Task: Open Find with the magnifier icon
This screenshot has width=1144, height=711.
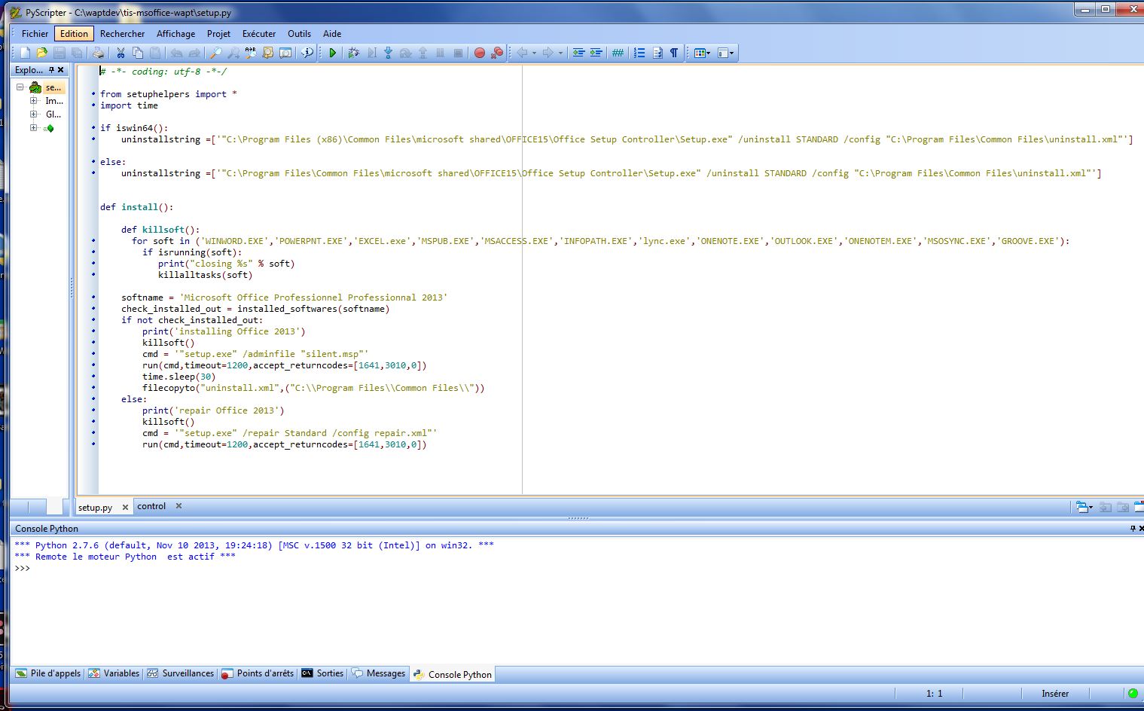Action: (x=215, y=53)
